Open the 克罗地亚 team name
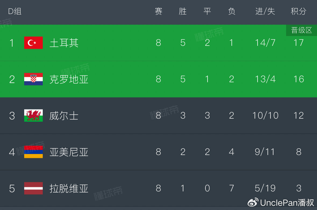 69,79
